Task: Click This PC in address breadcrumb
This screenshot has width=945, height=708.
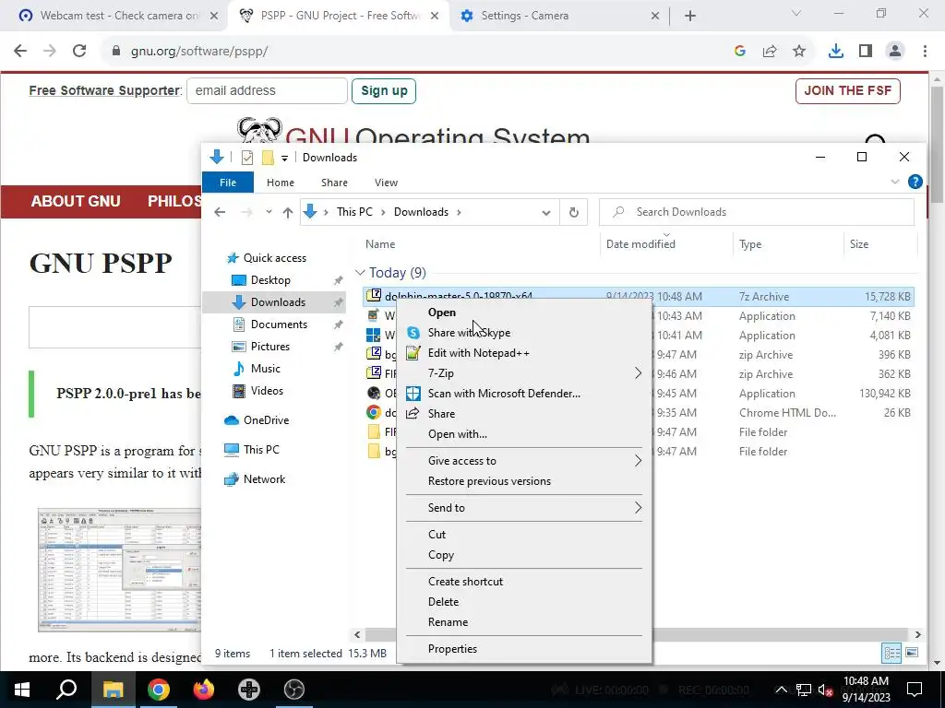Action: coord(354,212)
